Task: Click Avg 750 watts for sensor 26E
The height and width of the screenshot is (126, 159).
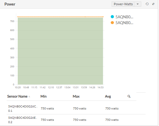Action: (112, 120)
